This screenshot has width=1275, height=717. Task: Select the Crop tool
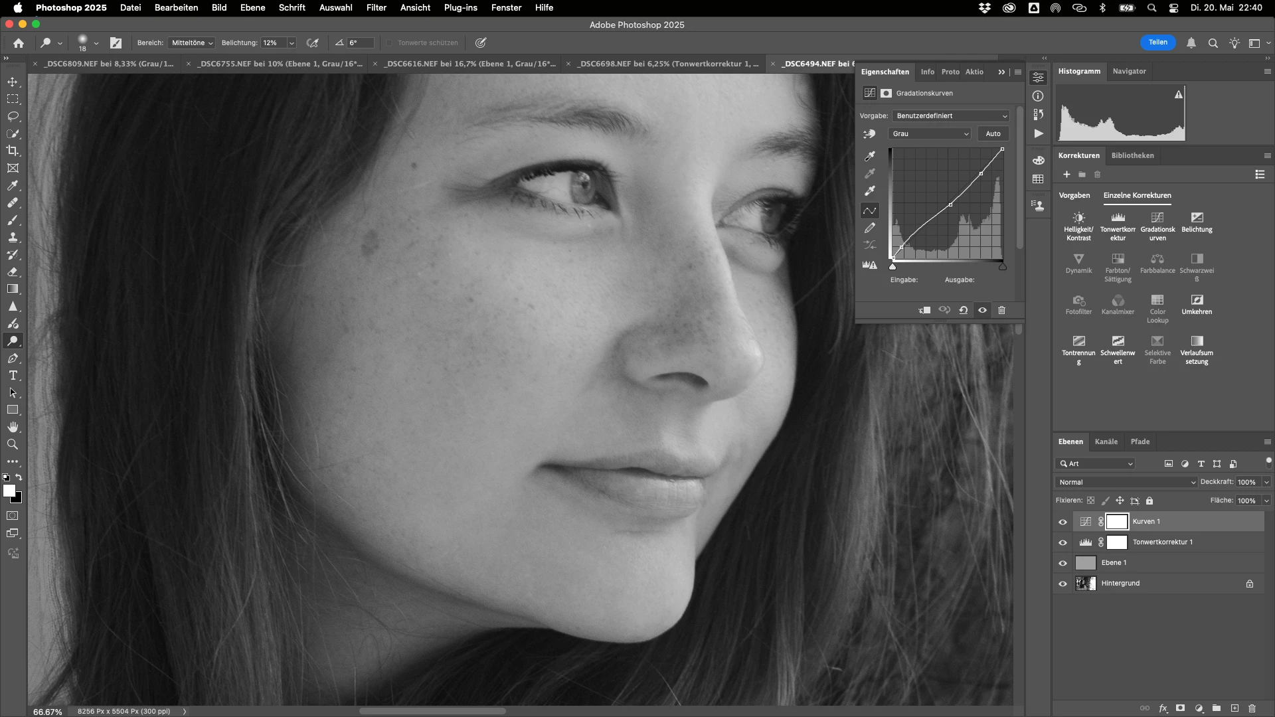[x=13, y=151]
